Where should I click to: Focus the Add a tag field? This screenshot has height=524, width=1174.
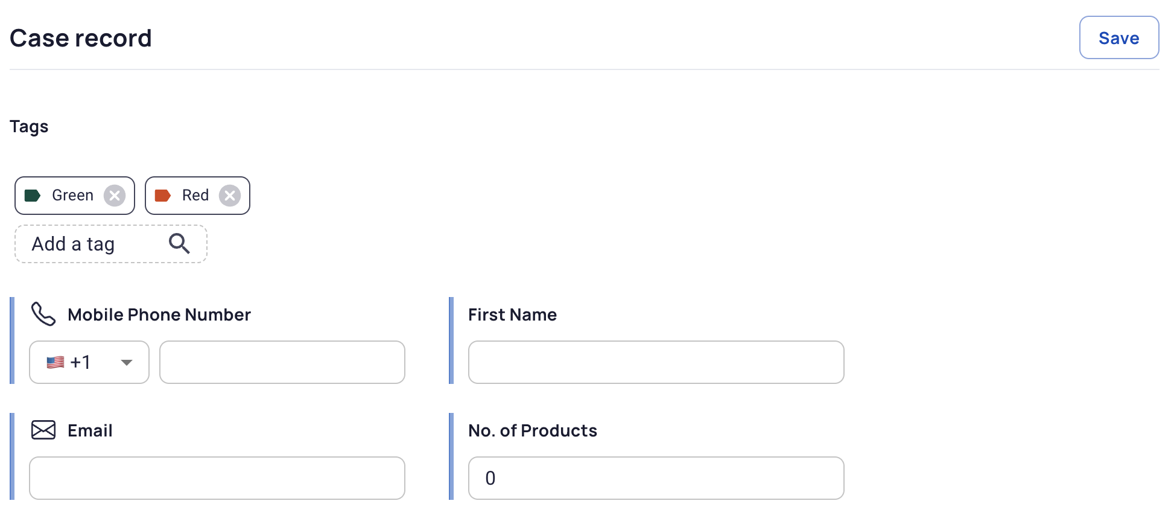coord(111,244)
